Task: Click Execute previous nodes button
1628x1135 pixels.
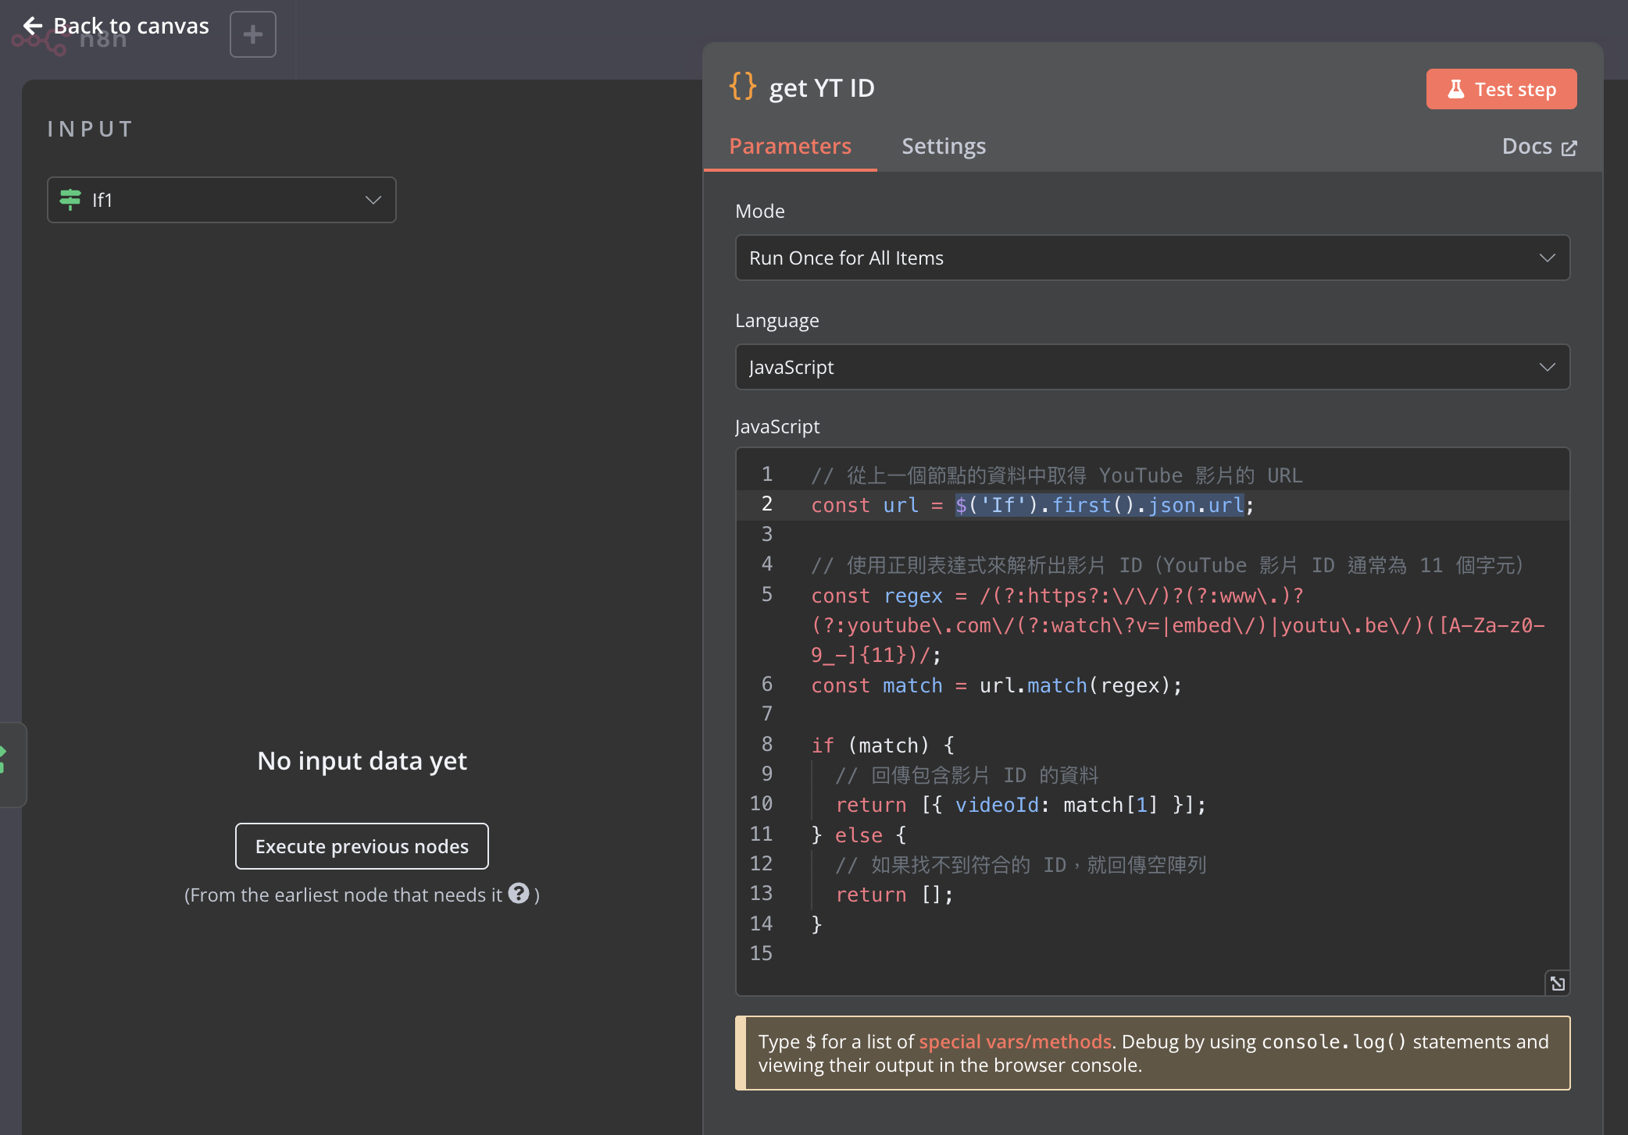Action: [x=362, y=846]
